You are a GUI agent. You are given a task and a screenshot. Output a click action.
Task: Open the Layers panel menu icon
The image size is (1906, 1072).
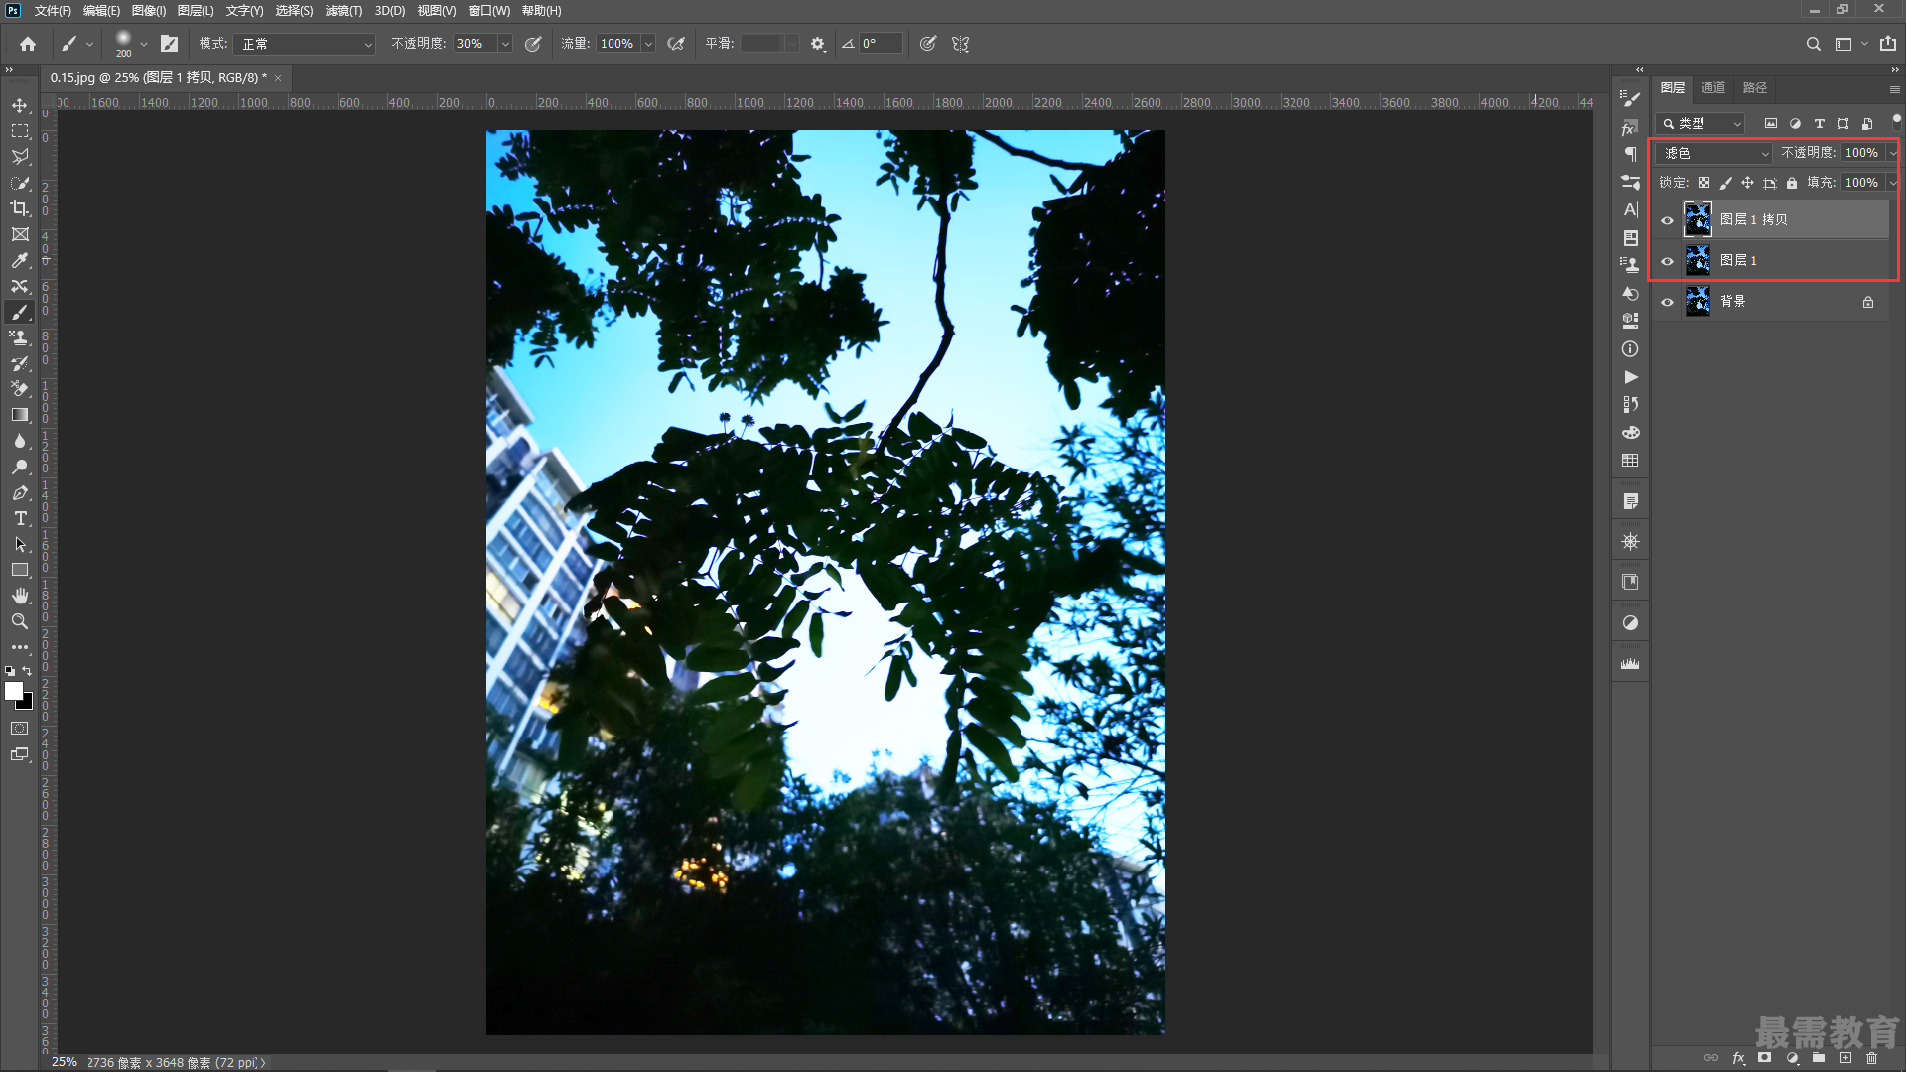[1894, 89]
